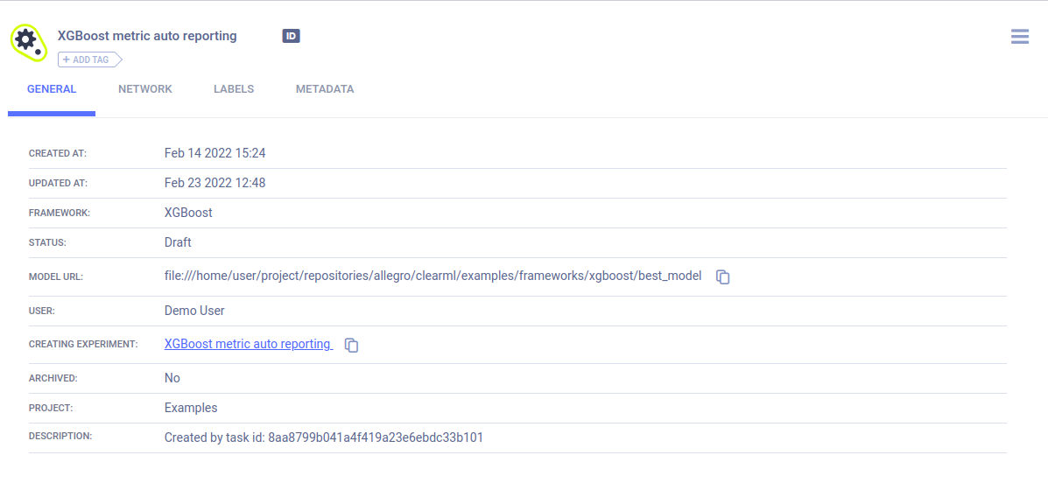Image resolution: width=1048 pixels, height=504 pixels.
Task: Open the Metadata tab
Action: click(x=325, y=89)
